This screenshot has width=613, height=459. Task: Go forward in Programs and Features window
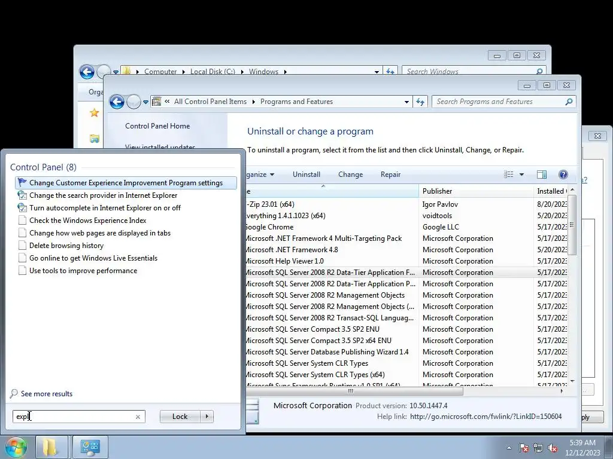coord(133,102)
